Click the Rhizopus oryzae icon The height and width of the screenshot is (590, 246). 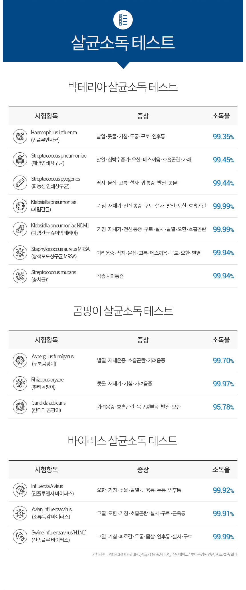click(20, 383)
